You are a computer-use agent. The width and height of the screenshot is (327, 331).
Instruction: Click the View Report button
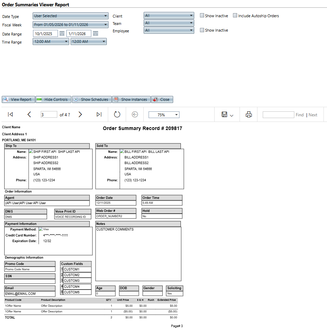18,99
